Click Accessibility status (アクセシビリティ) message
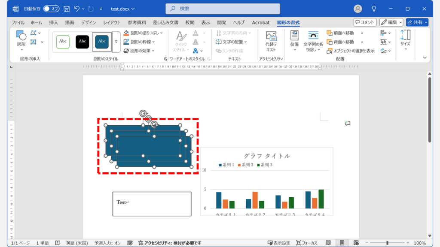Screen dimensions: 440x247 pyautogui.click(x=170, y=243)
